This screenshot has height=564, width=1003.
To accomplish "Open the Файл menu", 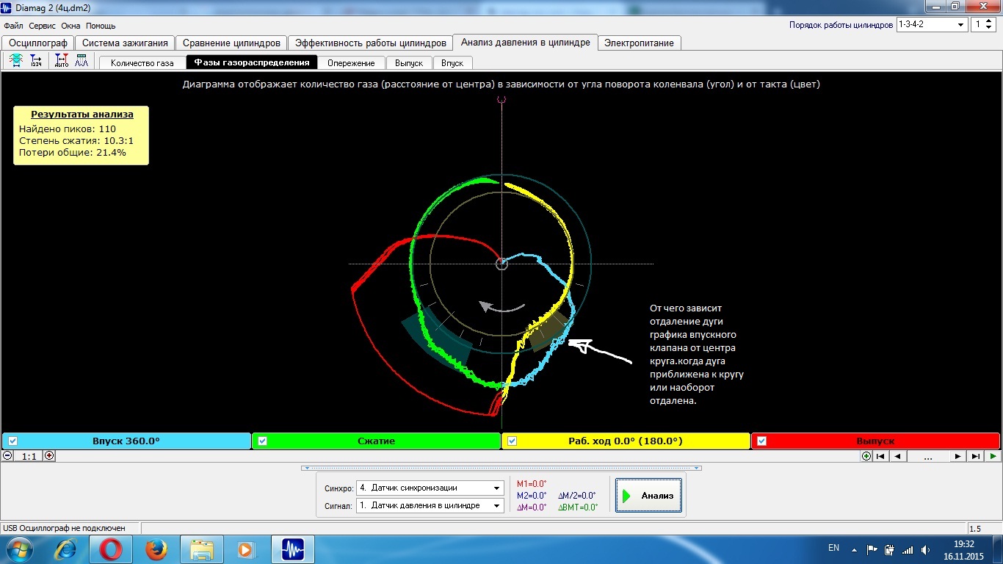I will click(x=13, y=26).
